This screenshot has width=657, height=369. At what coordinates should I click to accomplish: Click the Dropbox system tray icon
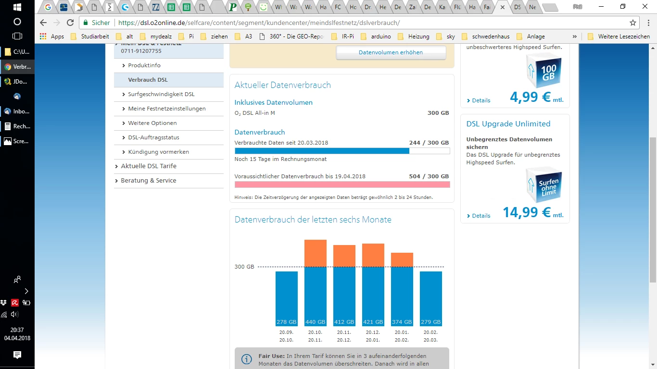point(4,303)
